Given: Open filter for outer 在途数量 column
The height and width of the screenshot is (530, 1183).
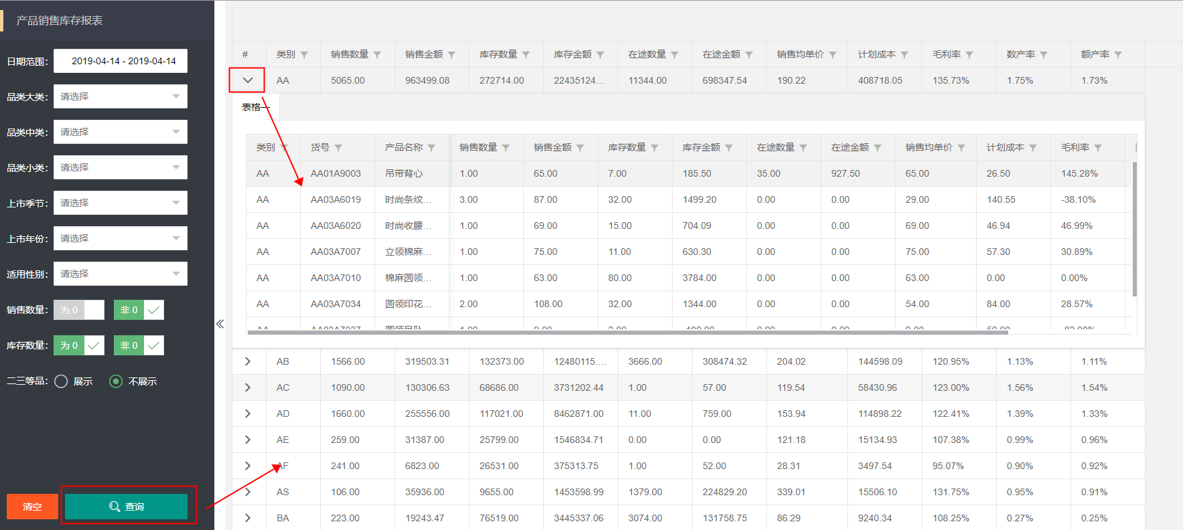Looking at the screenshot, I should tap(675, 55).
